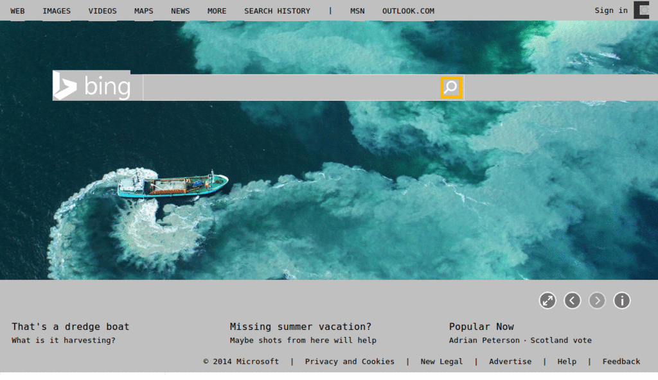Click the next background image chevron

[597, 300]
